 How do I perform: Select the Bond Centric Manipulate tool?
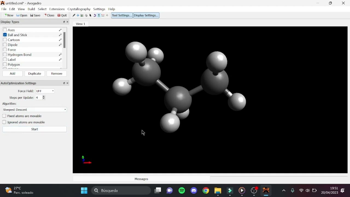click(x=82, y=15)
